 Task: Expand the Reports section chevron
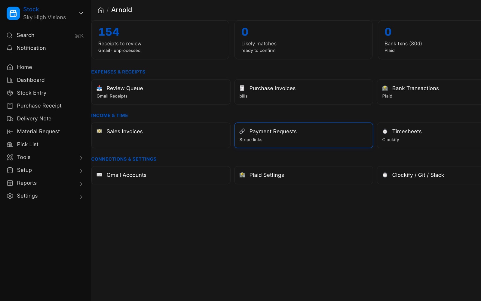[x=81, y=184]
